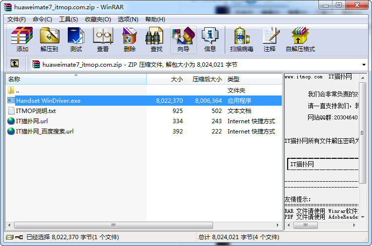This screenshot has width=372, height=246.
Task: Go up one folder level button
Action: pos(15,63)
